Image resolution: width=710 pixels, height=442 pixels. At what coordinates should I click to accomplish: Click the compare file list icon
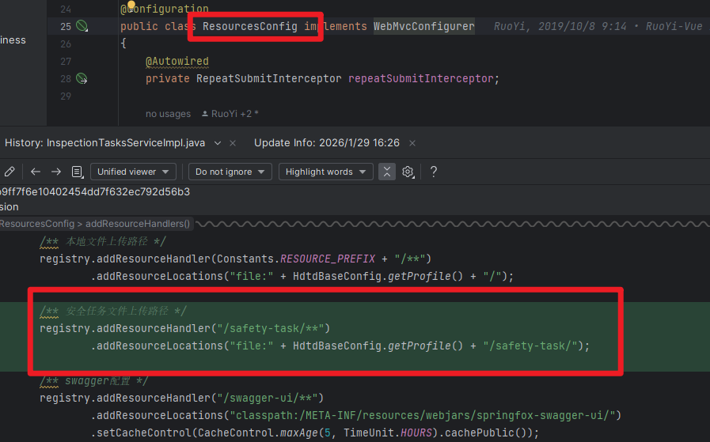point(77,172)
